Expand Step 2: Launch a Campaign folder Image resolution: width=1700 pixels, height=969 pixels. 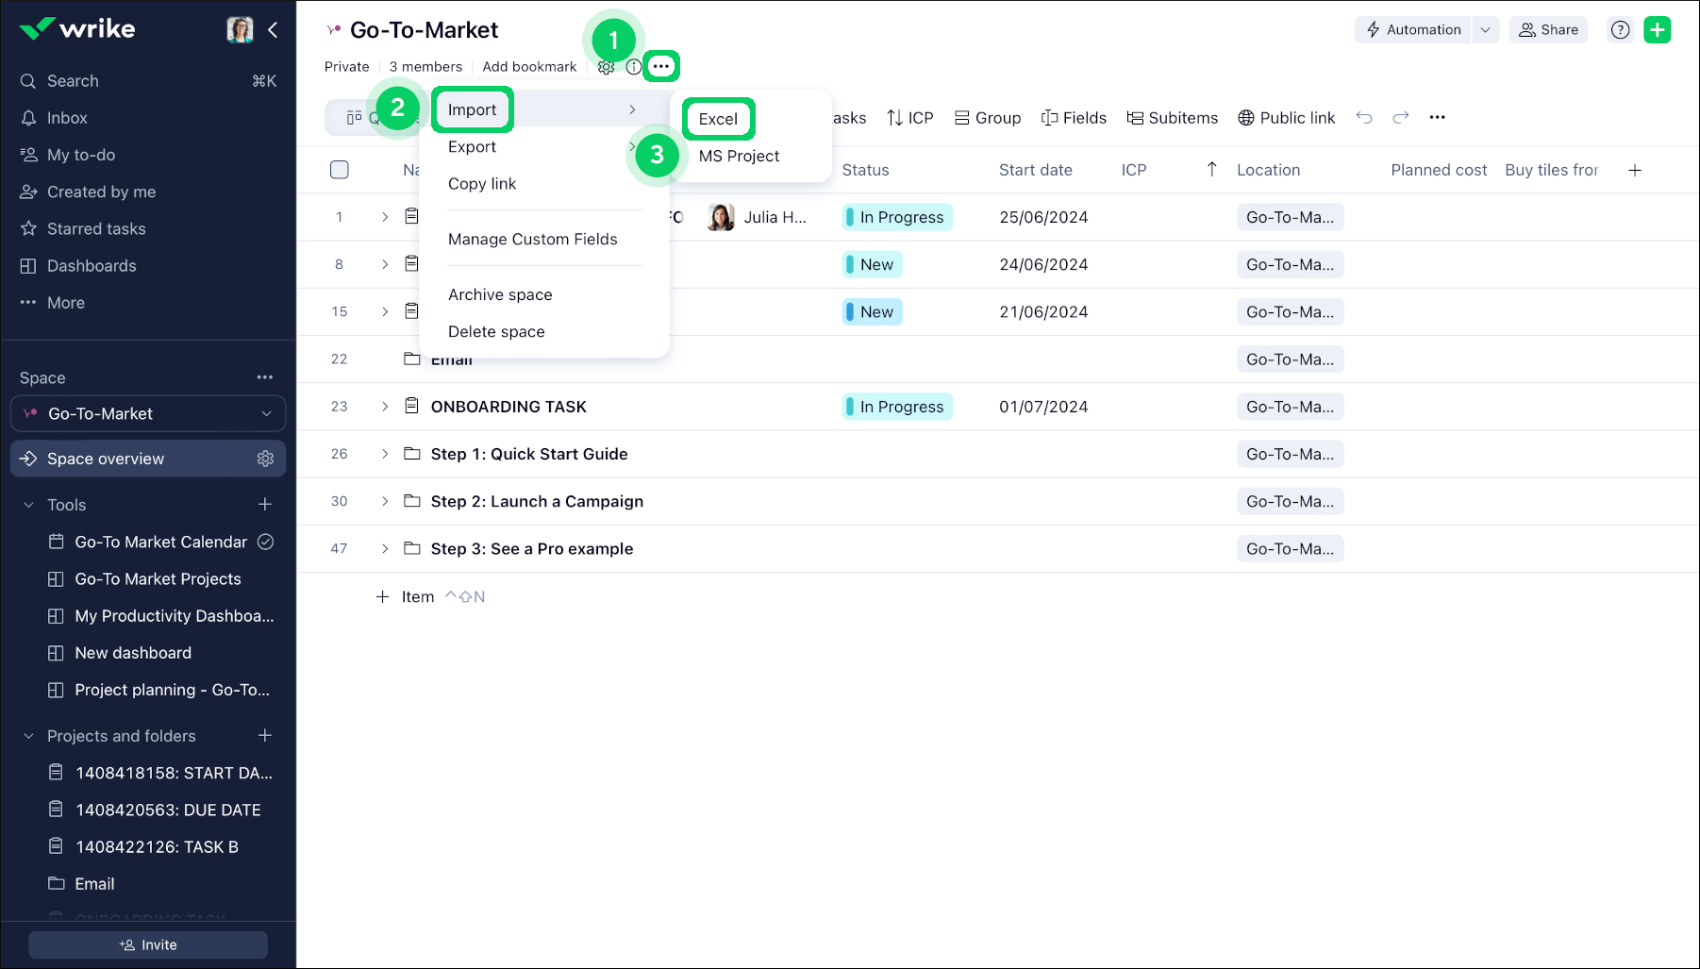click(385, 501)
